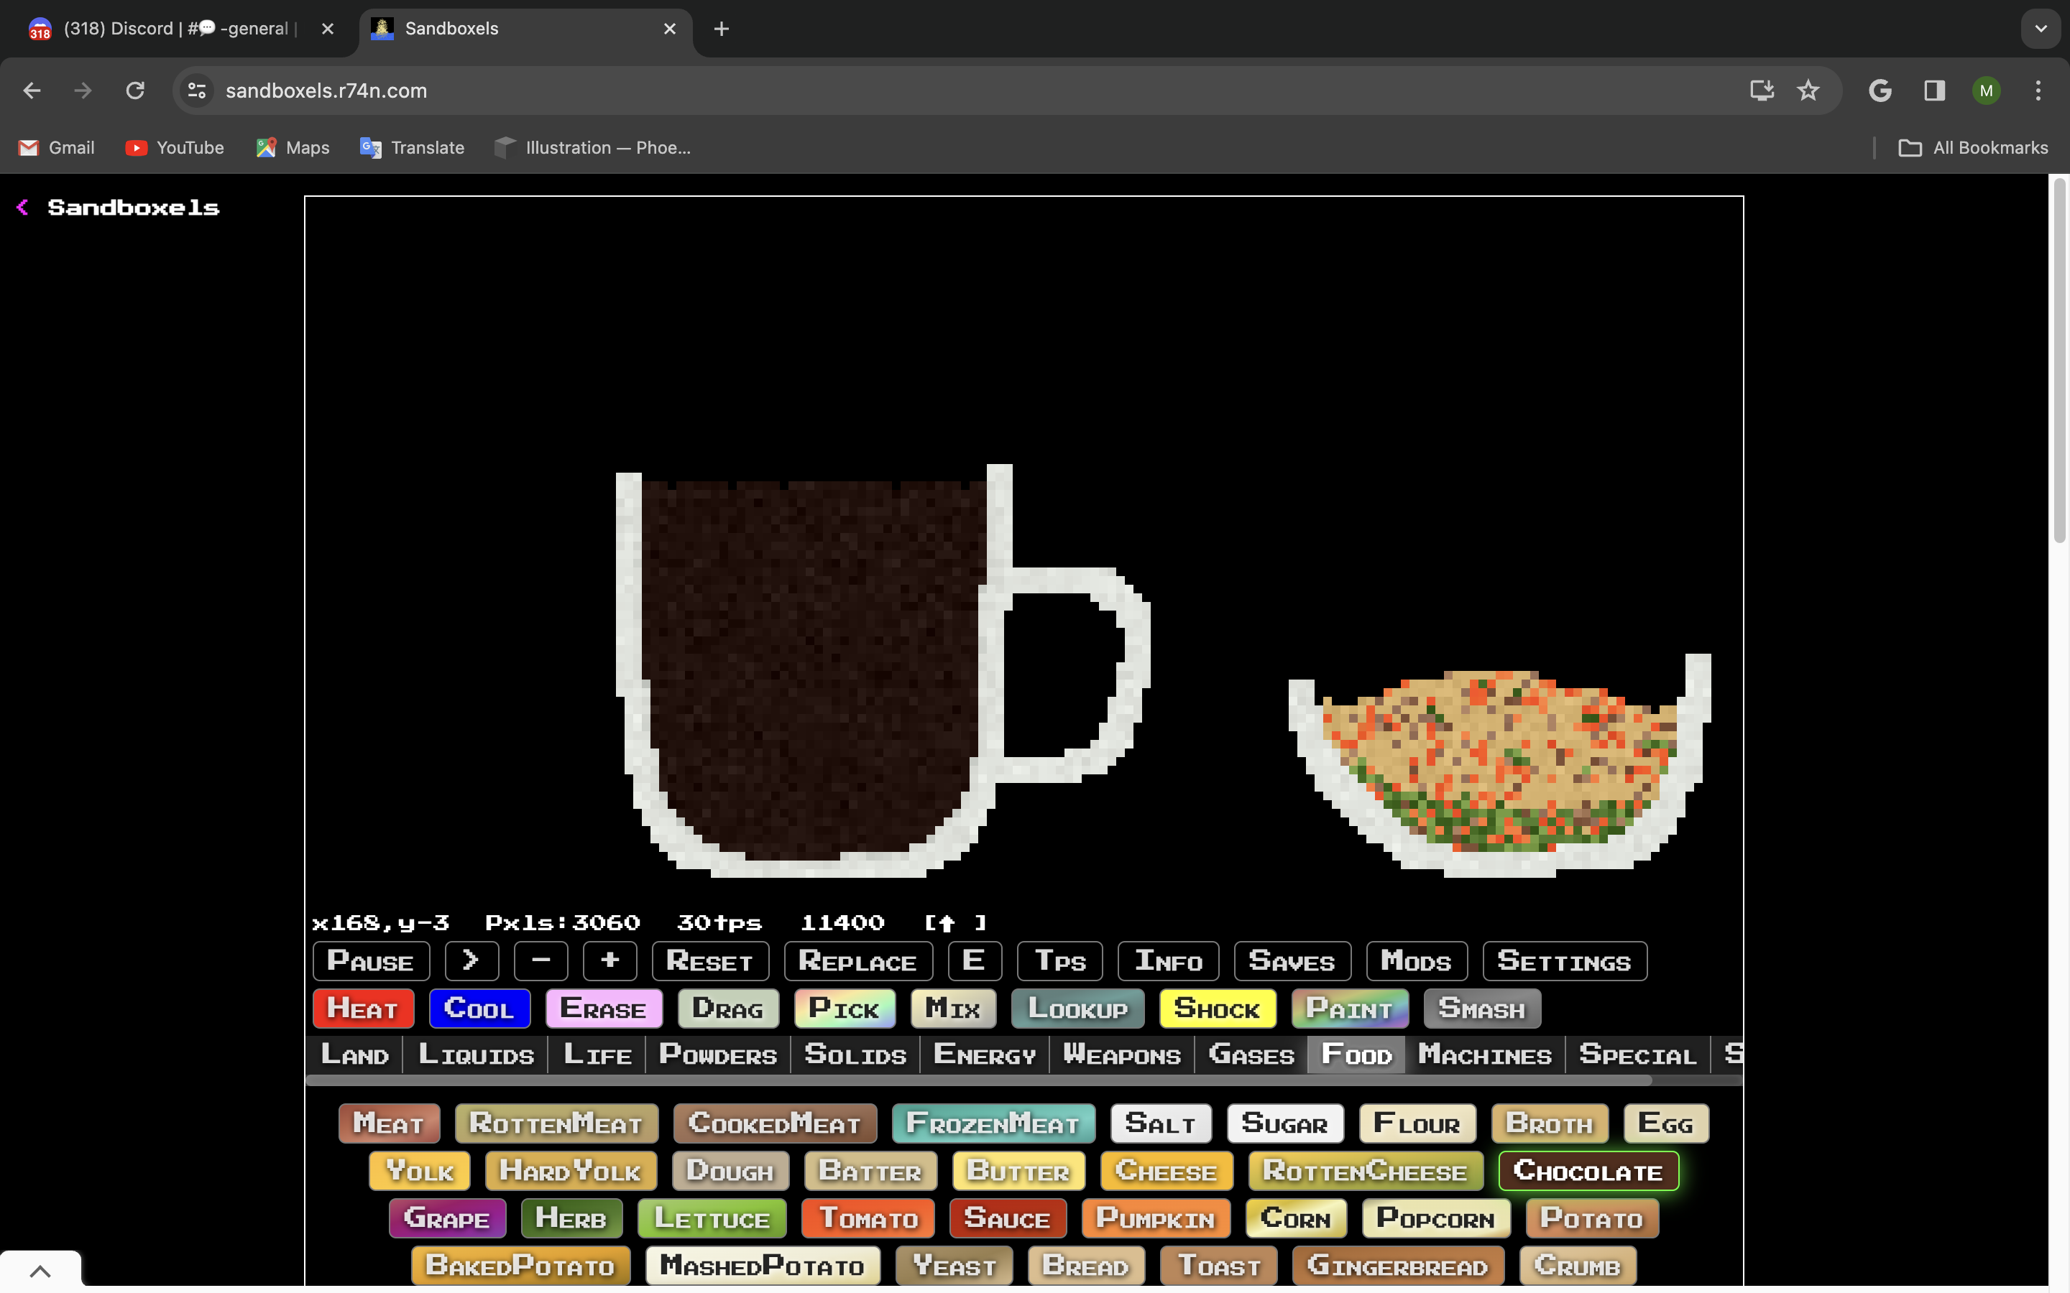The image size is (2070, 1293).
Task: Expand the tab search dropdown arrow
Action: pos(2040,29)
